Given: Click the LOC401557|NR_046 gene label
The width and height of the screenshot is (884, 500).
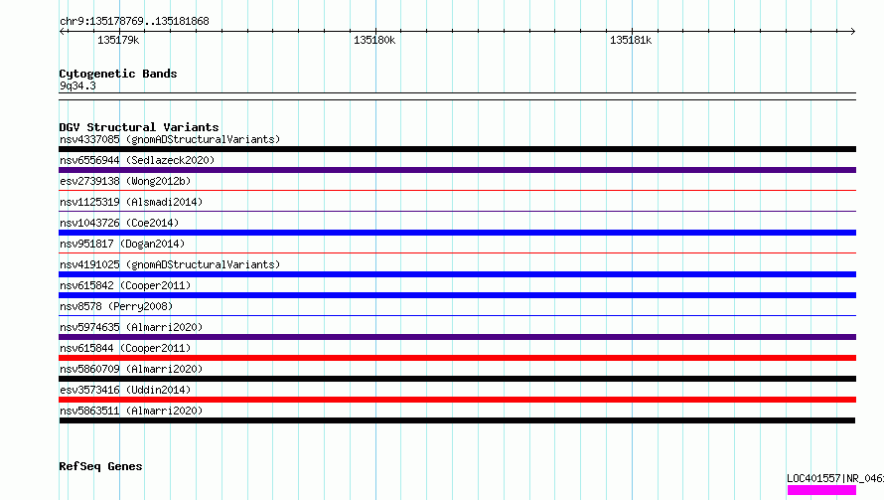Looking at the screenshot, I should tap(835, 478).
